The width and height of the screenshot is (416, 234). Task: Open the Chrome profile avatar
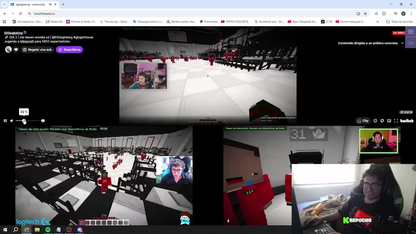tap(403, 14)
